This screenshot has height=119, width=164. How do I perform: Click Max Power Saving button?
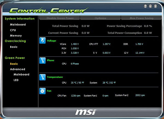[x=141, y=18]
